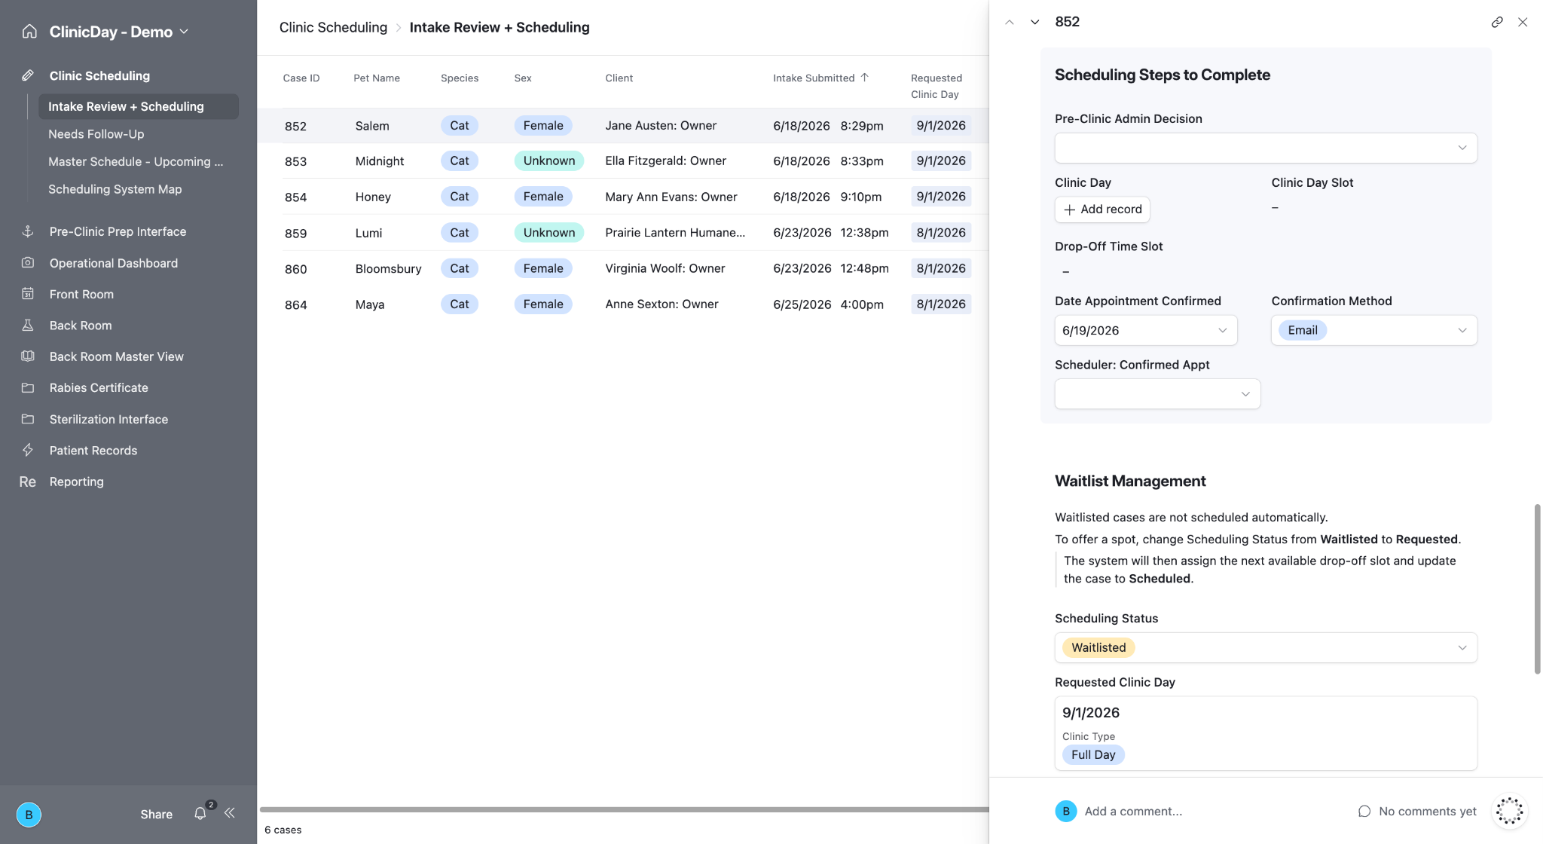Viewport: 1543px width, 844px height.
Task: Click the B avatar beside comment box
Action: 1066,812
